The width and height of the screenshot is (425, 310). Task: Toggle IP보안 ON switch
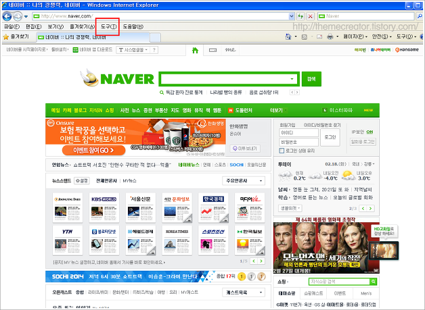click(370, 132)
